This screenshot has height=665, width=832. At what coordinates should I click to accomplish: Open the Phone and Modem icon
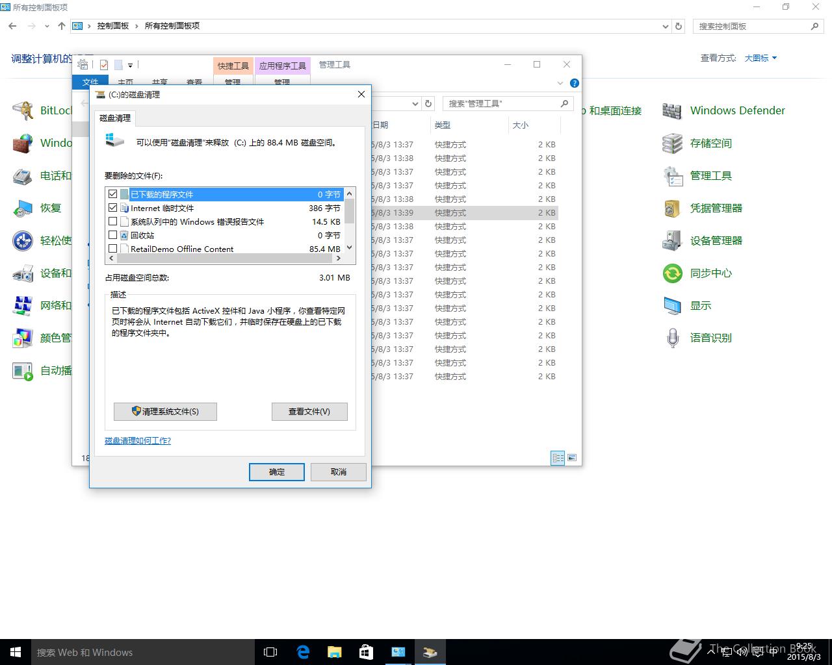coord(23,175)
